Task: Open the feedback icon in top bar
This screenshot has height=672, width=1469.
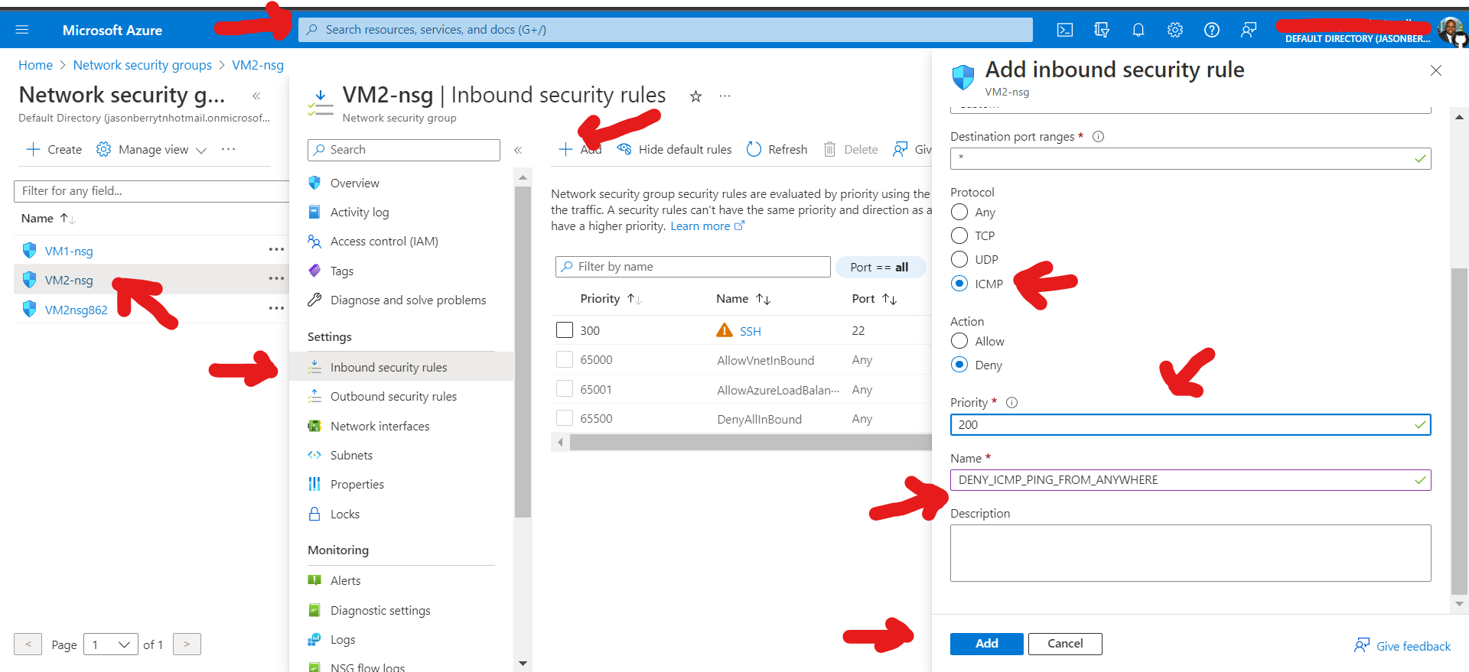Action: pos(1248,30)
